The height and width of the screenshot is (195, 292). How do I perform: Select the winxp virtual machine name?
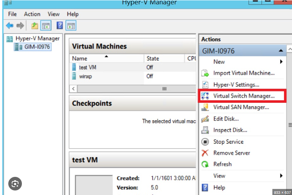point(86,76)
